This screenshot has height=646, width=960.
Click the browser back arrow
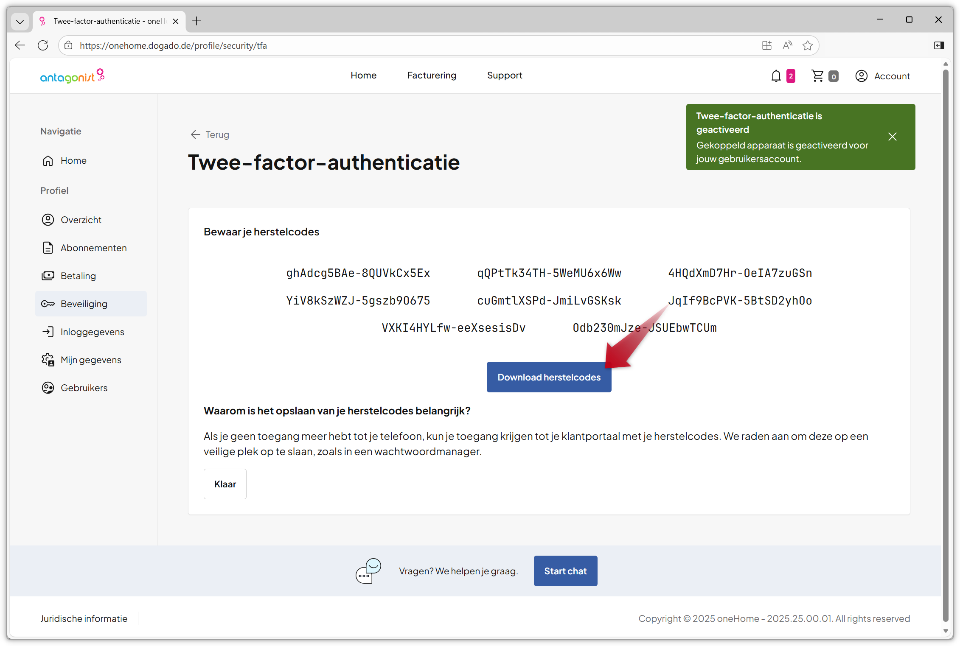tap(20, 45)
